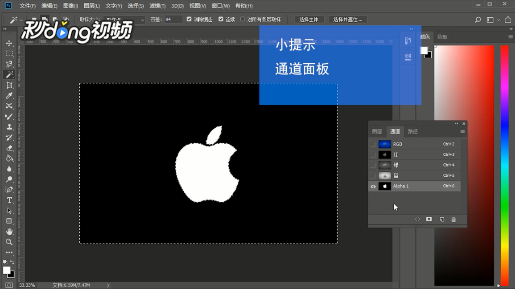The image size is (515, 289).
Task: Toggle contiguous 连续 checkbox
Action: tap(221, 19)
